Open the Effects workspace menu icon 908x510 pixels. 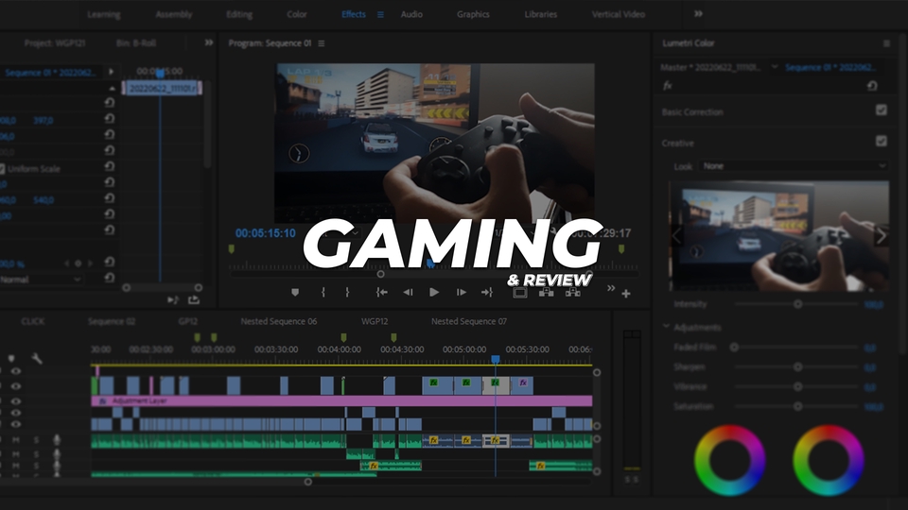[380, 14]
